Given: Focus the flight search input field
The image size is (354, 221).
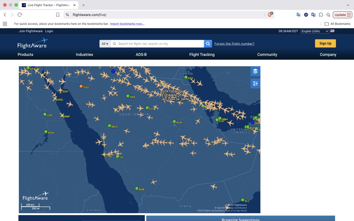Looking at the screenshot, I should click(x=157, y=44).
